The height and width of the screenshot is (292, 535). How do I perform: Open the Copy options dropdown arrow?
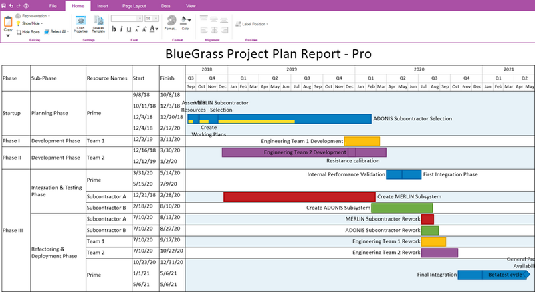click(x=8, y=35)
